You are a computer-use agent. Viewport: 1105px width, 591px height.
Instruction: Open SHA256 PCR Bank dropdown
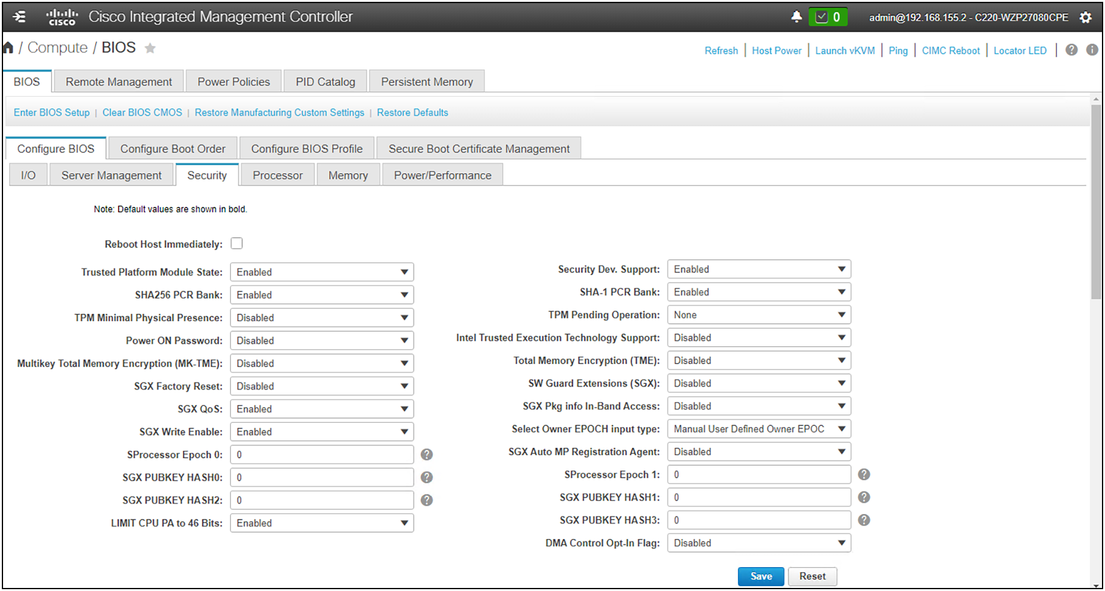tap(322, 295)
